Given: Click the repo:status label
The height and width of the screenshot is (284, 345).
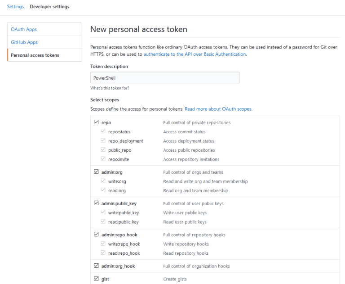Looking at the screenshot, I should pos(119,132).
